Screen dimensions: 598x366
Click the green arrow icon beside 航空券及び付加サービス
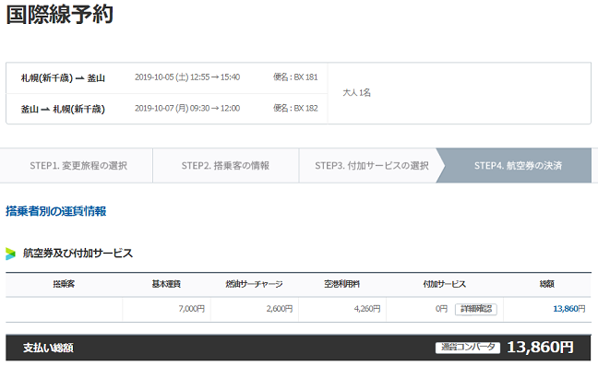point(11,254)
